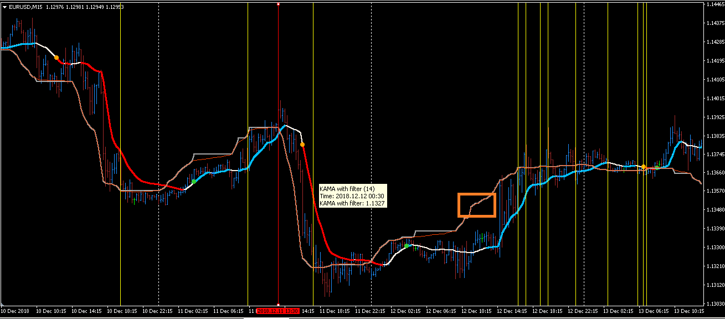This screenshot has width=725, height=319.
Task: Click the 1.13120 price axis label
Action: click(715, 285)
